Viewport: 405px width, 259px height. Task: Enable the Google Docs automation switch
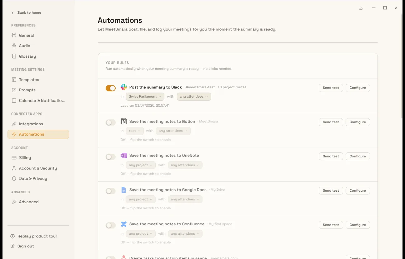[x=111, y=191]
